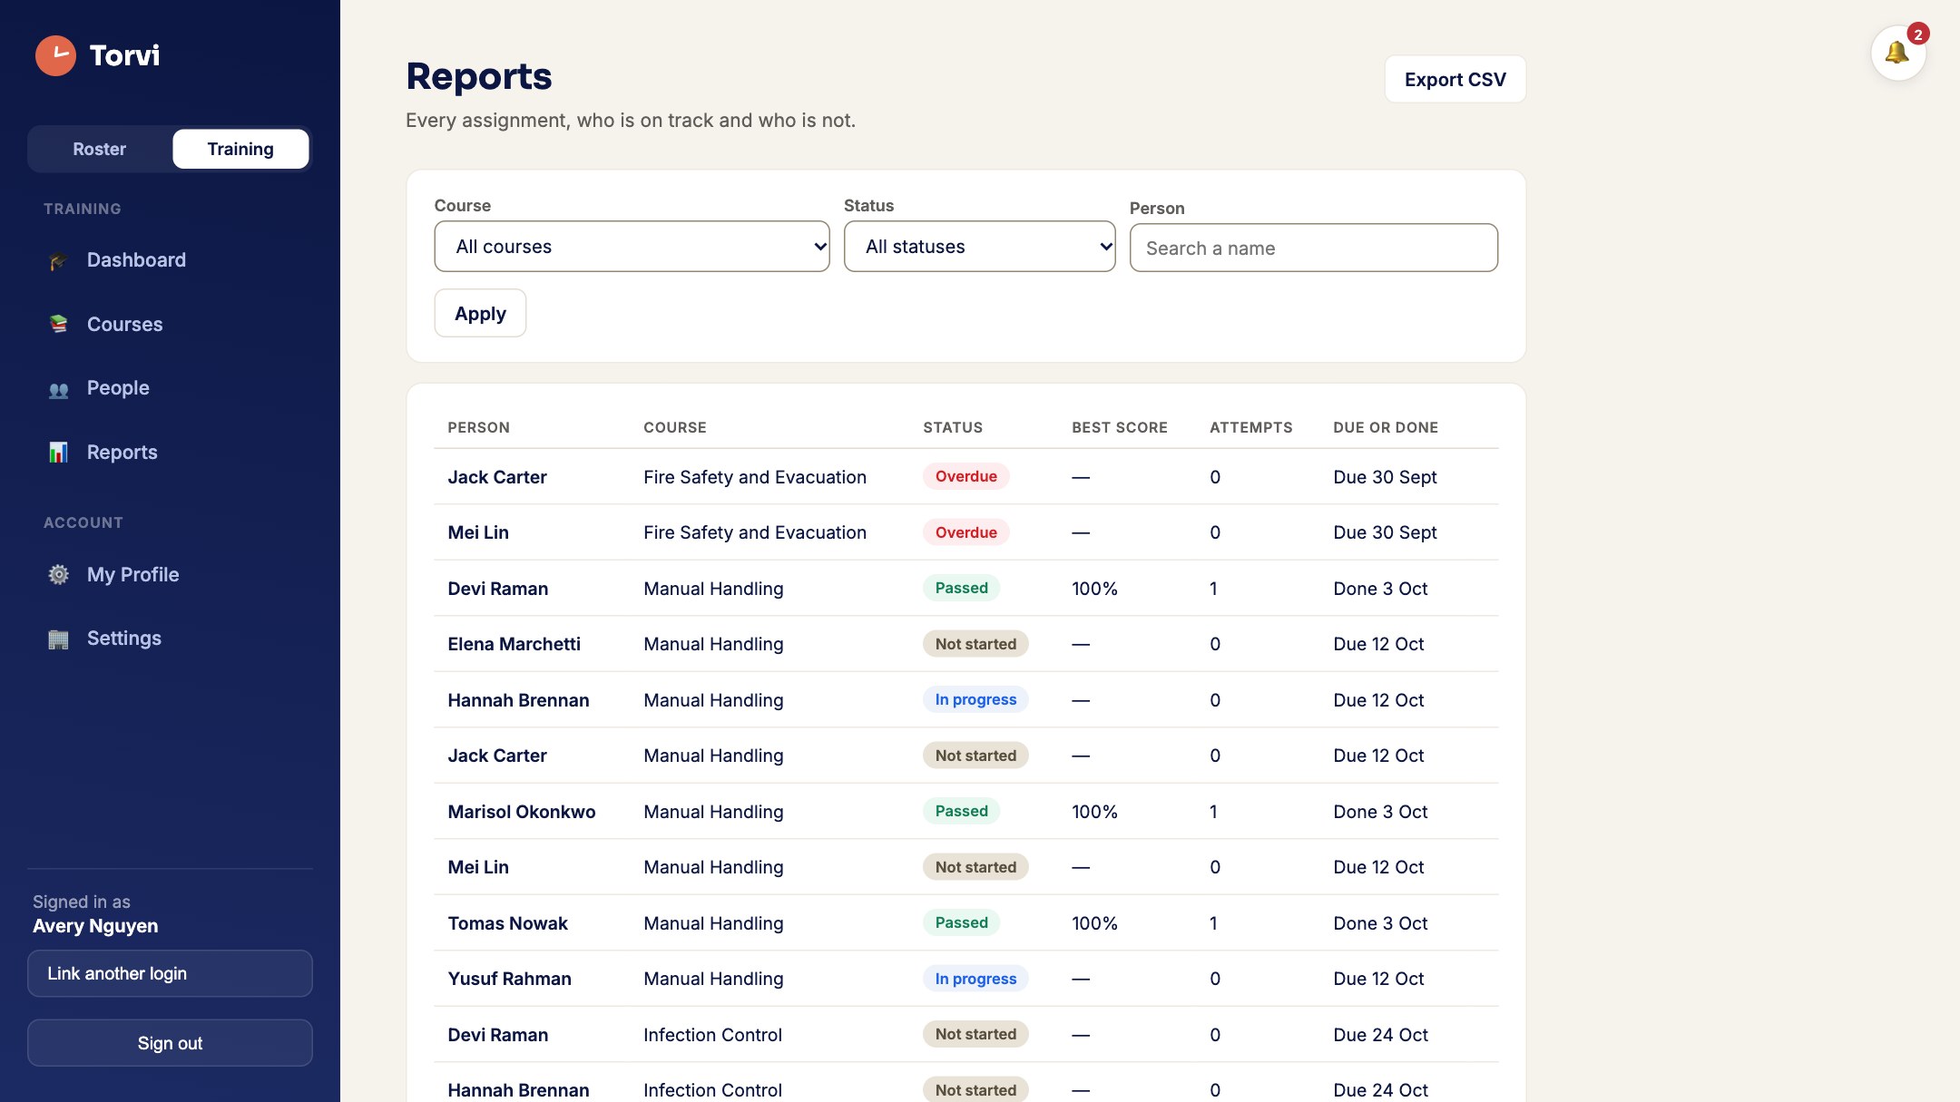Screen dimensions: 1960x1102
Task: Click the Avery Nguyen signed-in name
Action: [x=95, y=926]
